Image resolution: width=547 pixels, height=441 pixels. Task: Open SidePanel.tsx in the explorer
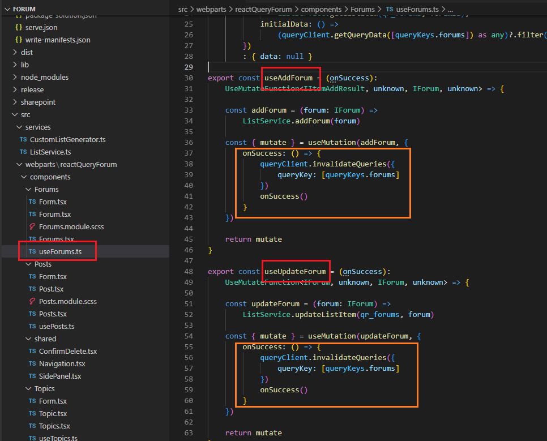[x=59, y=376]
